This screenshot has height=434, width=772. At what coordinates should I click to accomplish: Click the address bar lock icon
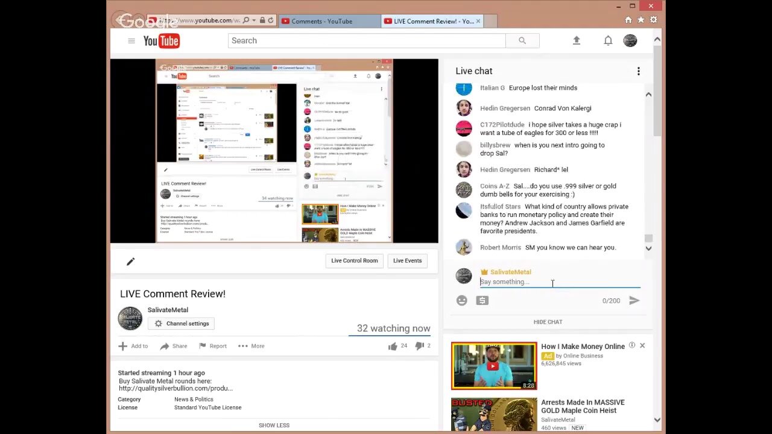(x=262, y=20)
